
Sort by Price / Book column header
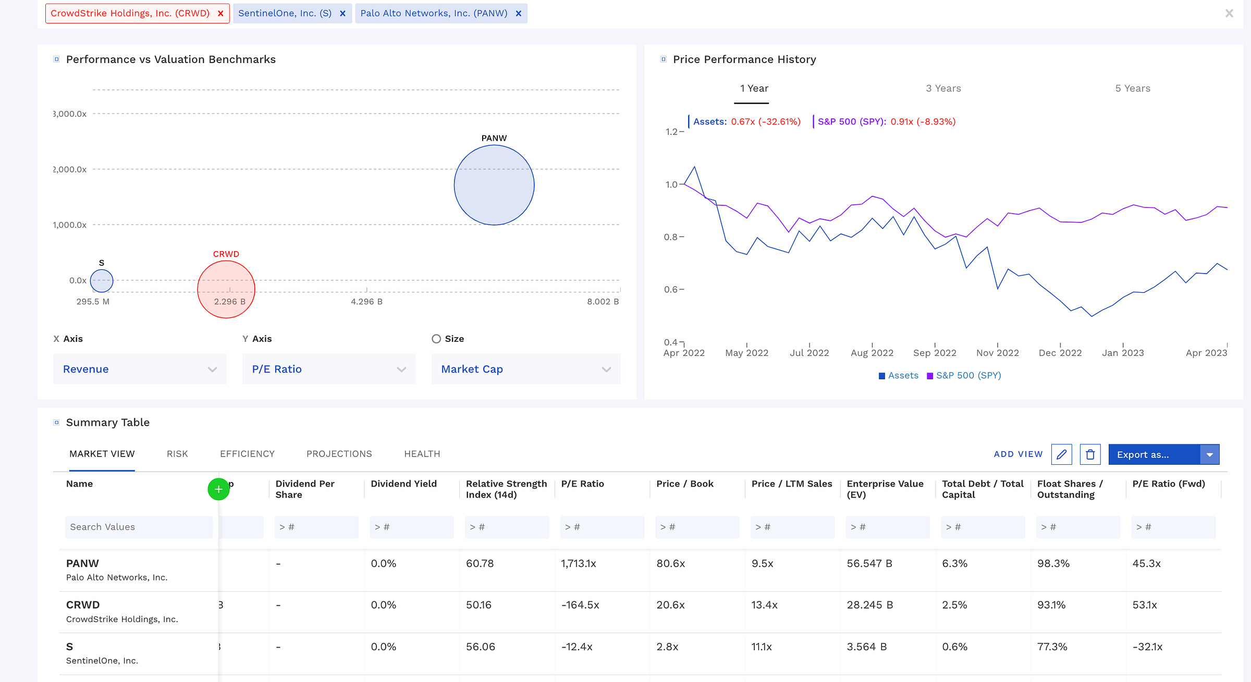[x=684, y=484]
